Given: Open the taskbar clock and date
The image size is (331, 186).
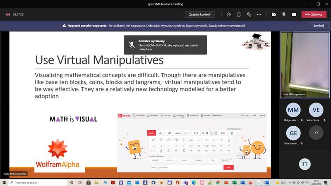Looking at the screenshot, I should point(316,183).
